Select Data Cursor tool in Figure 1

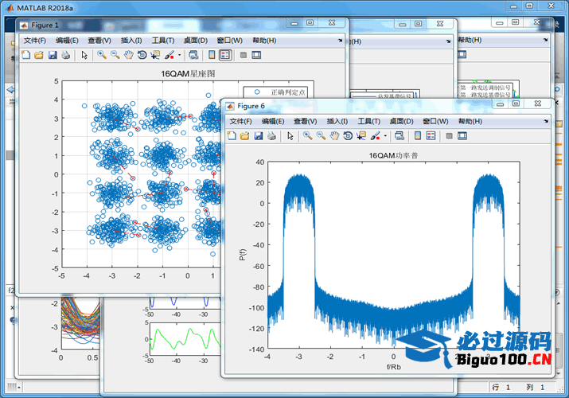pyautogui.click(x=155, y=55)
